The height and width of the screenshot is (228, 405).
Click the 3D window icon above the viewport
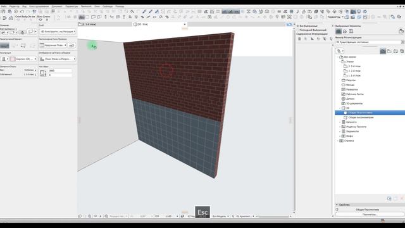tap(289, 24)
